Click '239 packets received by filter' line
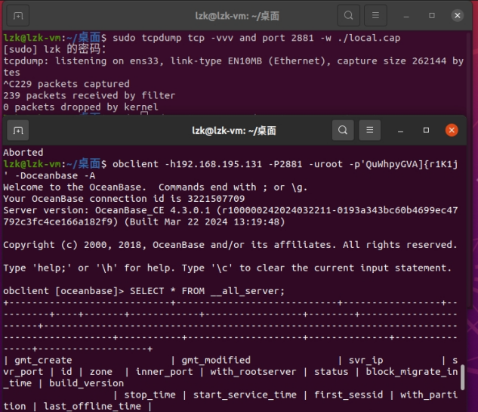 coord(89,95)
